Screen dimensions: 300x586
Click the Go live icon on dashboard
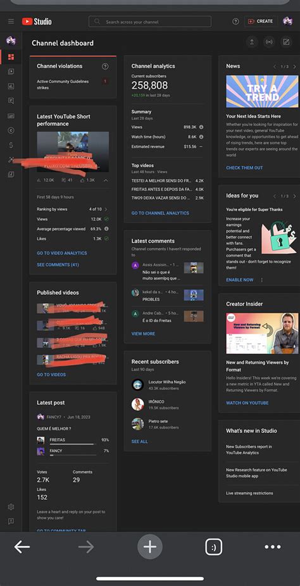(x=269, y=42)
